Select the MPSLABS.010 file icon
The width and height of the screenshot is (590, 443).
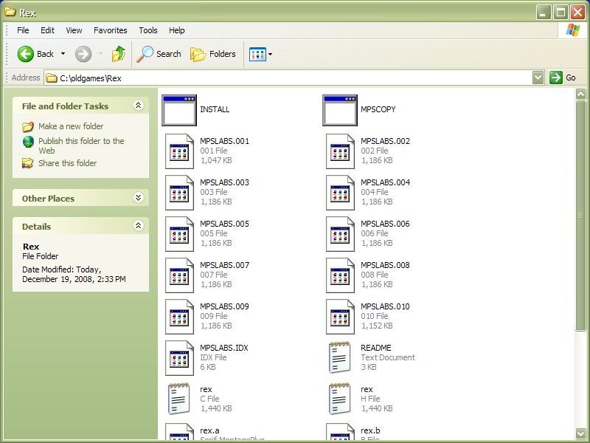pos(340,317)
